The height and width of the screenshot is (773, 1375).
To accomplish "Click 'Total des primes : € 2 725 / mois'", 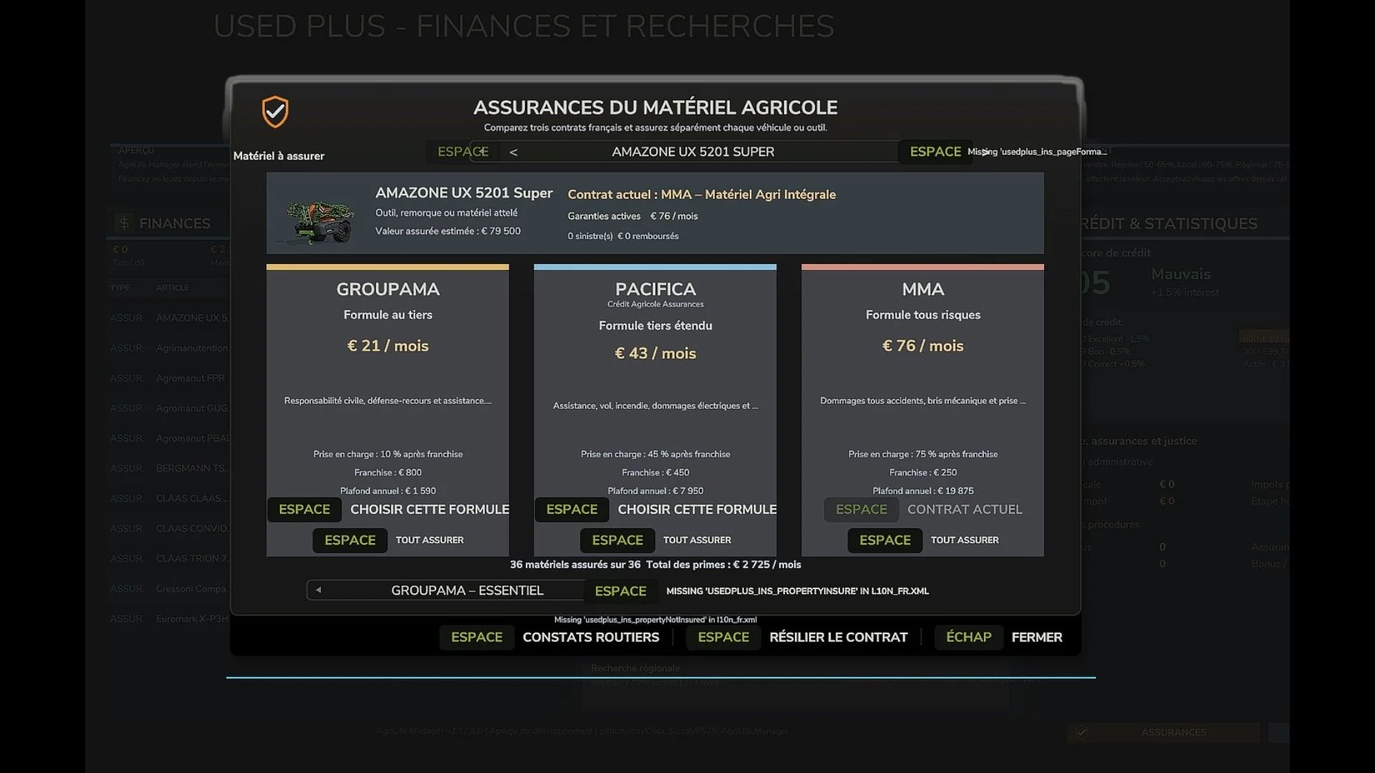I will pos(723,565).
